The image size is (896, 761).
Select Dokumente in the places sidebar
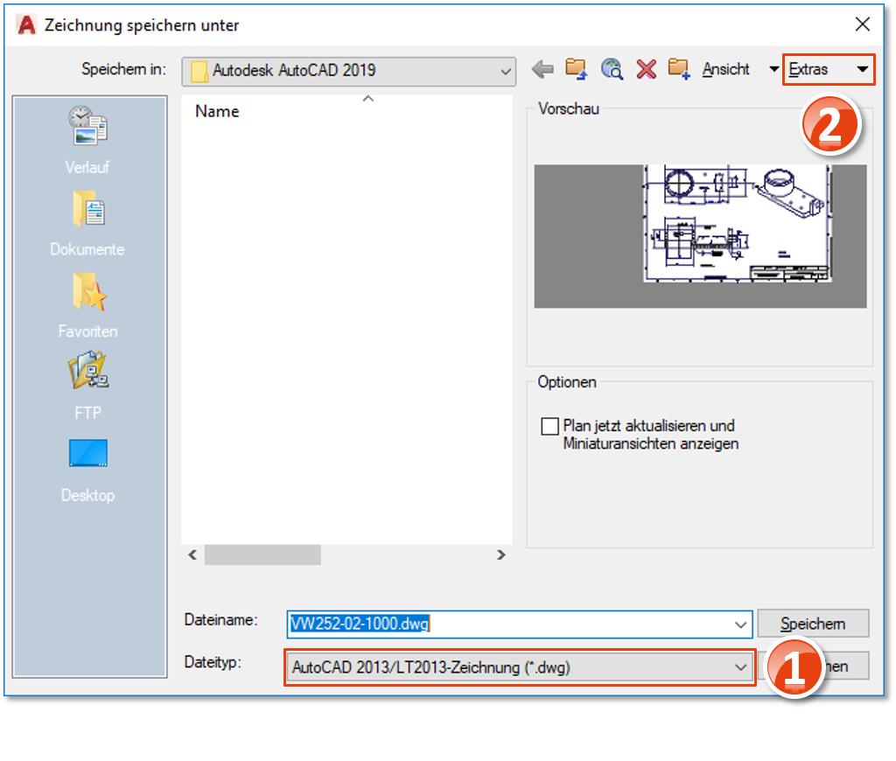coord(87,223)
